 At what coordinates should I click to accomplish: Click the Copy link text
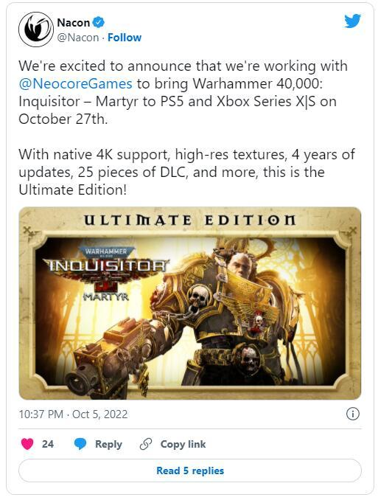pos(183,444)
